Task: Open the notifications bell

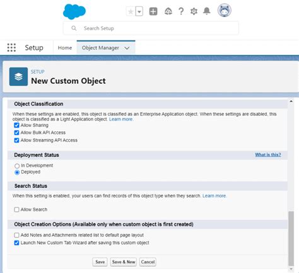Action: coord(207,11)
